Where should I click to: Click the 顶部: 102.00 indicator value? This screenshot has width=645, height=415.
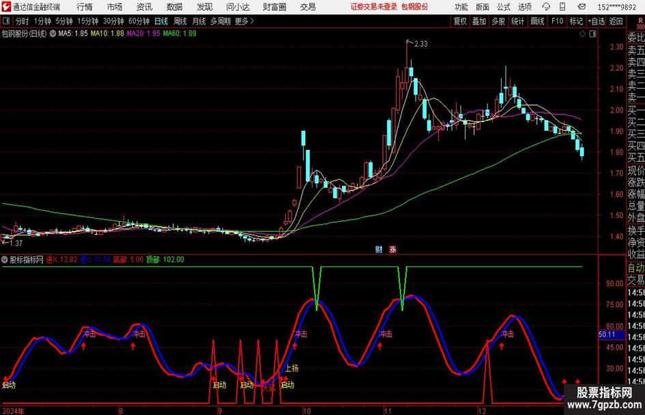[165, 260]
